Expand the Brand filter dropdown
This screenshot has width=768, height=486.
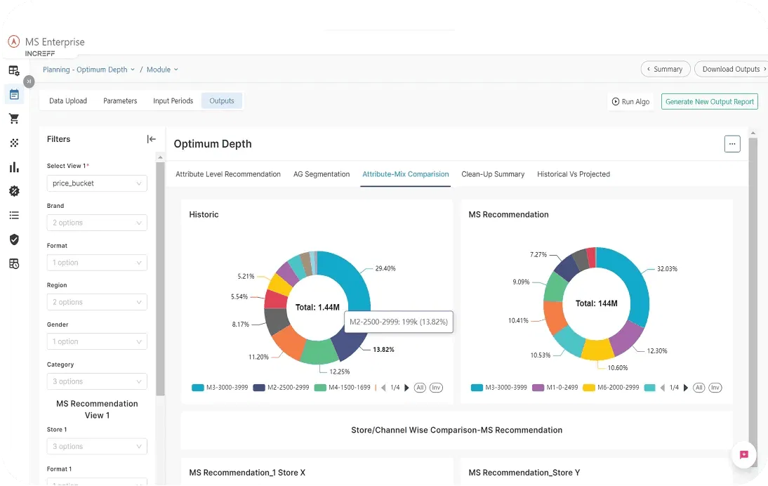98,223
